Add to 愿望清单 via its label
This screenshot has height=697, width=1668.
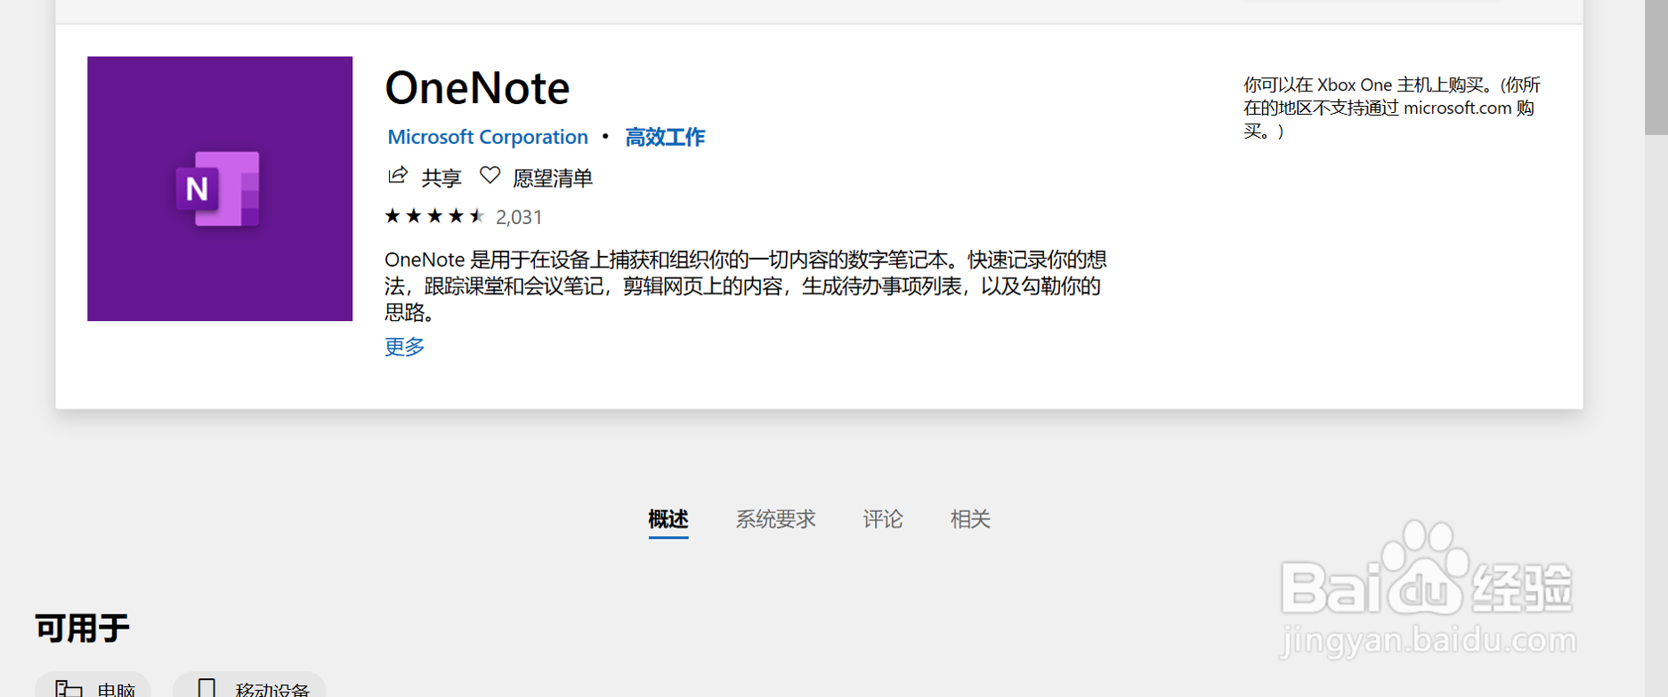553,178
